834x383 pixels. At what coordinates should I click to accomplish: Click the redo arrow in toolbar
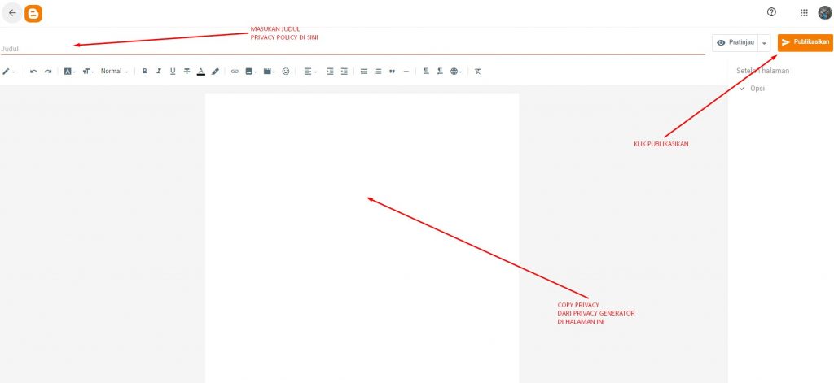click(x=48, y=72)
